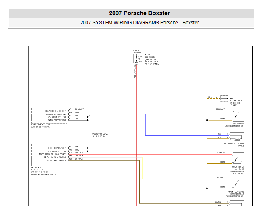Click the "FRONT LOCK MICRO SW" pin label
This screenshot has height=206, width=254.
coord(55,157)
